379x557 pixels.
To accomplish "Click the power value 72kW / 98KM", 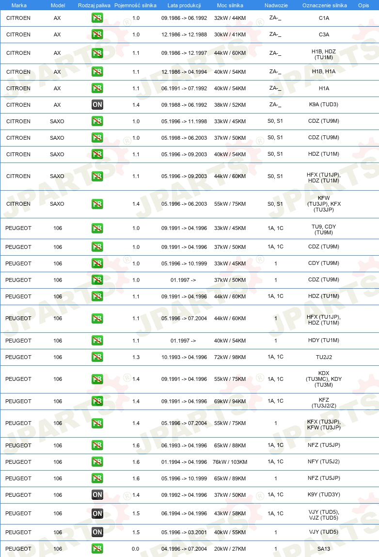I will [x=230, y=357].
